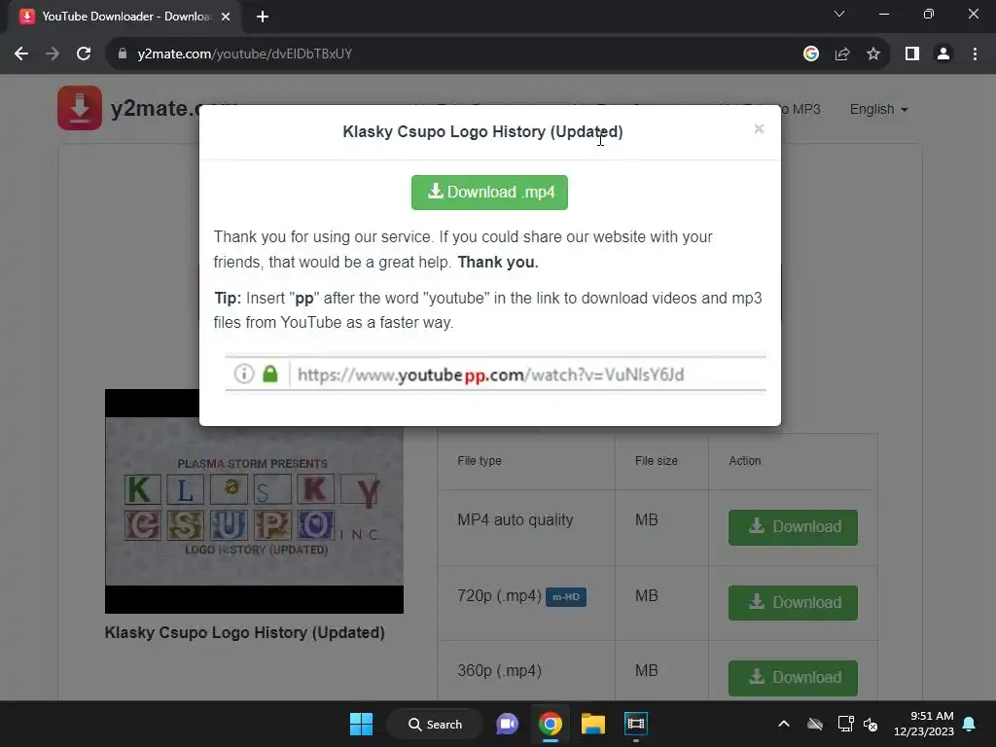Click the Google icon in address bar
This screenshot has height=747, width=996.
811,54
